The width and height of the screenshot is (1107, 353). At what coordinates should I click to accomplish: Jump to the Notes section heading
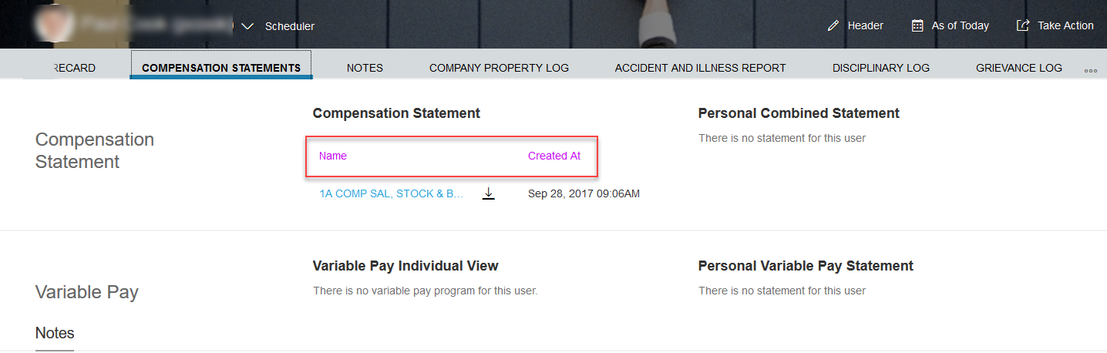(55, 333)
